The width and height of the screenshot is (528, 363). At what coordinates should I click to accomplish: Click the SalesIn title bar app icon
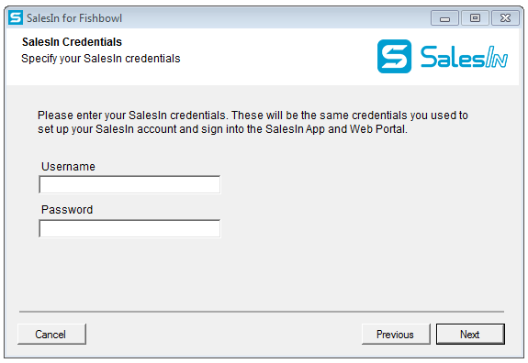[16, 17]
